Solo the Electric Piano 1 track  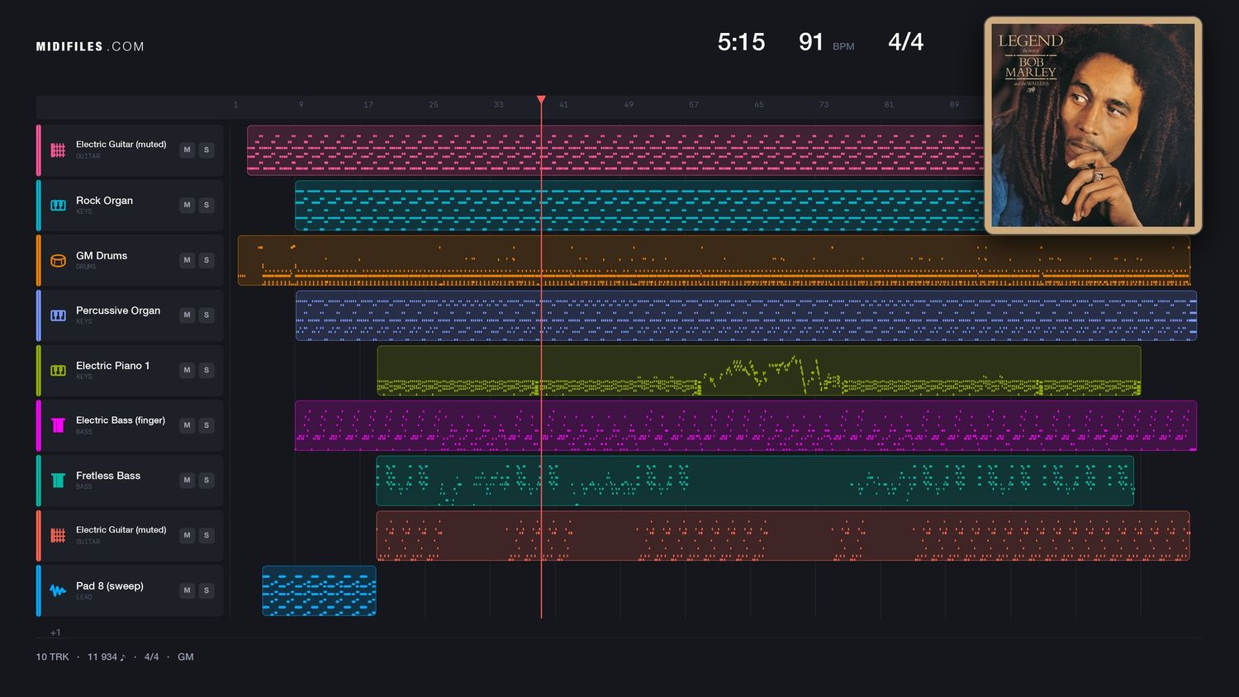[x=206, y=370]
